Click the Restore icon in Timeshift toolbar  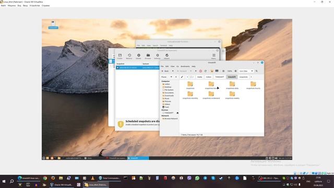click(129, 56)
